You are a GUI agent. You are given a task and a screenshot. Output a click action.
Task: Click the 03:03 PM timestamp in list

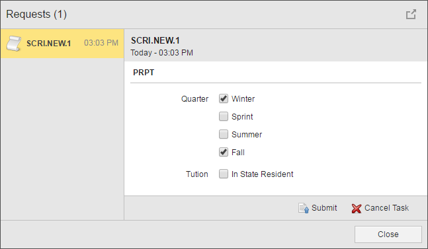[x=101, y=43]
